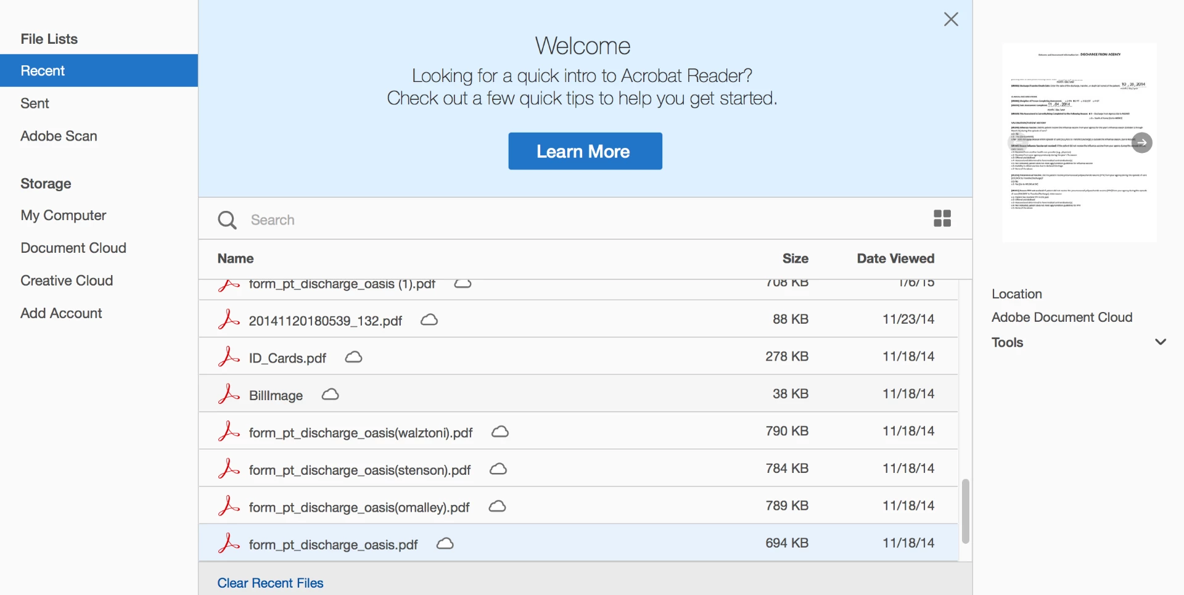This screenshot has width=1184, height=595.
Task: Click the file list vertical scrollbar
Action: pos(966,511)
